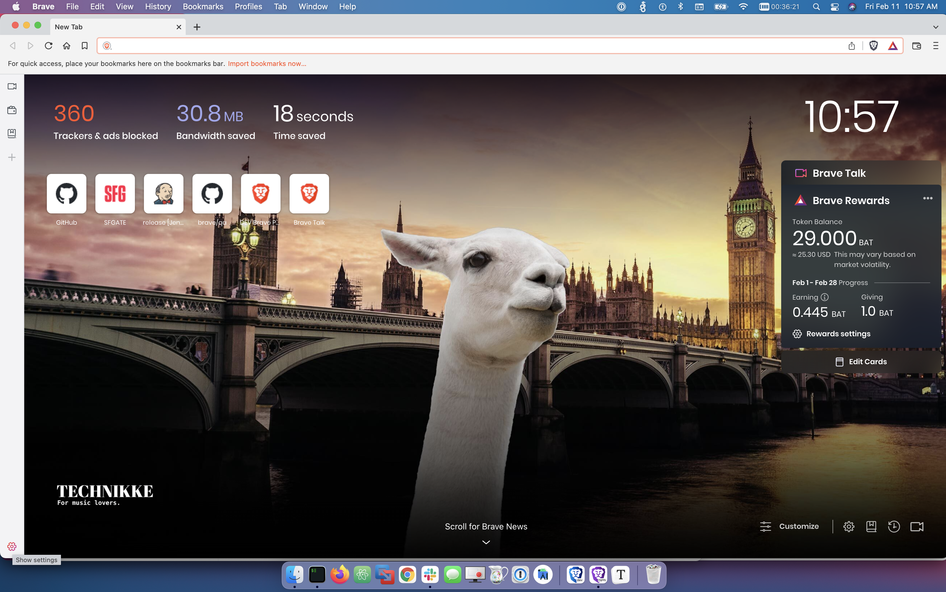This screenshot has width=946, height=592.
Task: Bookmark this page using toolbar icon
Action: tap(84, 46)
